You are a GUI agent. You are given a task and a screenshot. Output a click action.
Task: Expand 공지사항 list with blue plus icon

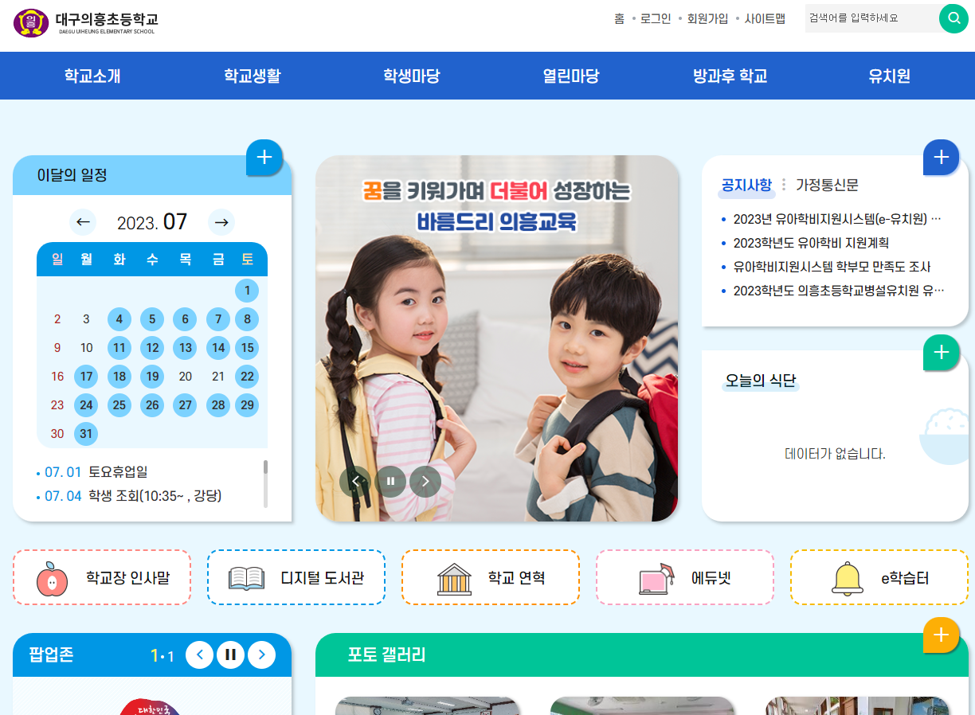[941, 157]
